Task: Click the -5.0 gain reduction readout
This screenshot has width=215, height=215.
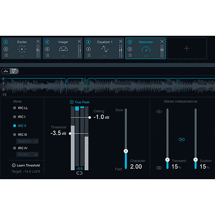Action: click(79, 169)
